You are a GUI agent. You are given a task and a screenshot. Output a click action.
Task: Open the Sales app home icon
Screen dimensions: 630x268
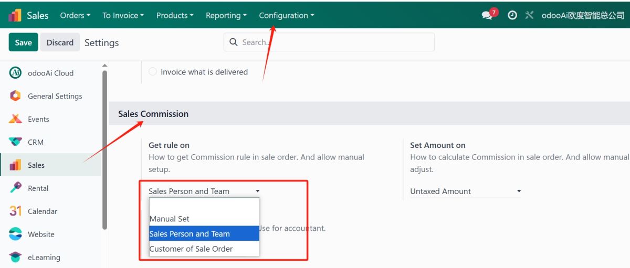15,15
